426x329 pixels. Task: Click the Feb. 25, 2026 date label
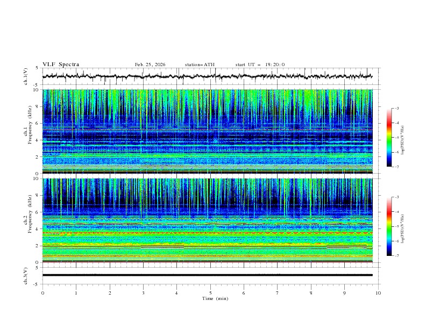click(x=150, y=65)
